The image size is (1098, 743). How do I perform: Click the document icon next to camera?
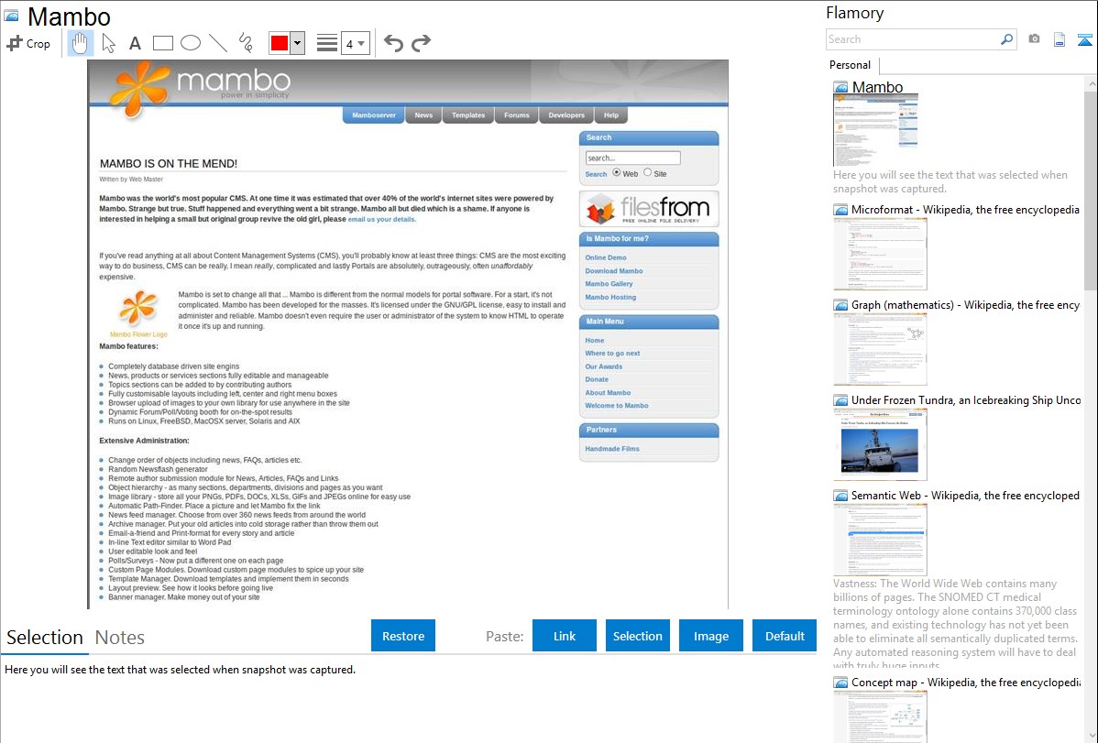(1060, 39)
